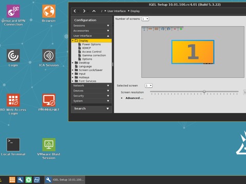Image resolution: width=246 pixels, height=184 pixels.
Task: Click the red minus remove screen icon
Action: click(x=175, y=29)
